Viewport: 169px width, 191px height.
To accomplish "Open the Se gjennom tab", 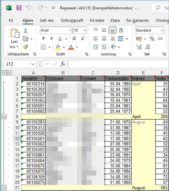I will click(137, 21).
